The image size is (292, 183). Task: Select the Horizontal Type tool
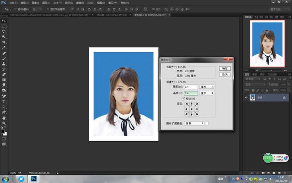coord(4,102)
